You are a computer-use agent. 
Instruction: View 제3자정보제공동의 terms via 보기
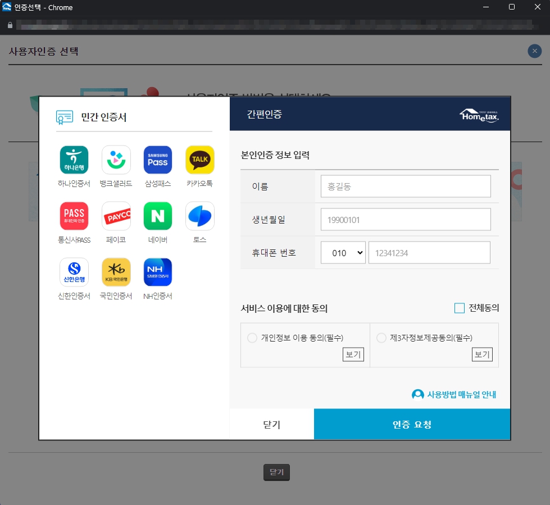(x=482, y=354)
